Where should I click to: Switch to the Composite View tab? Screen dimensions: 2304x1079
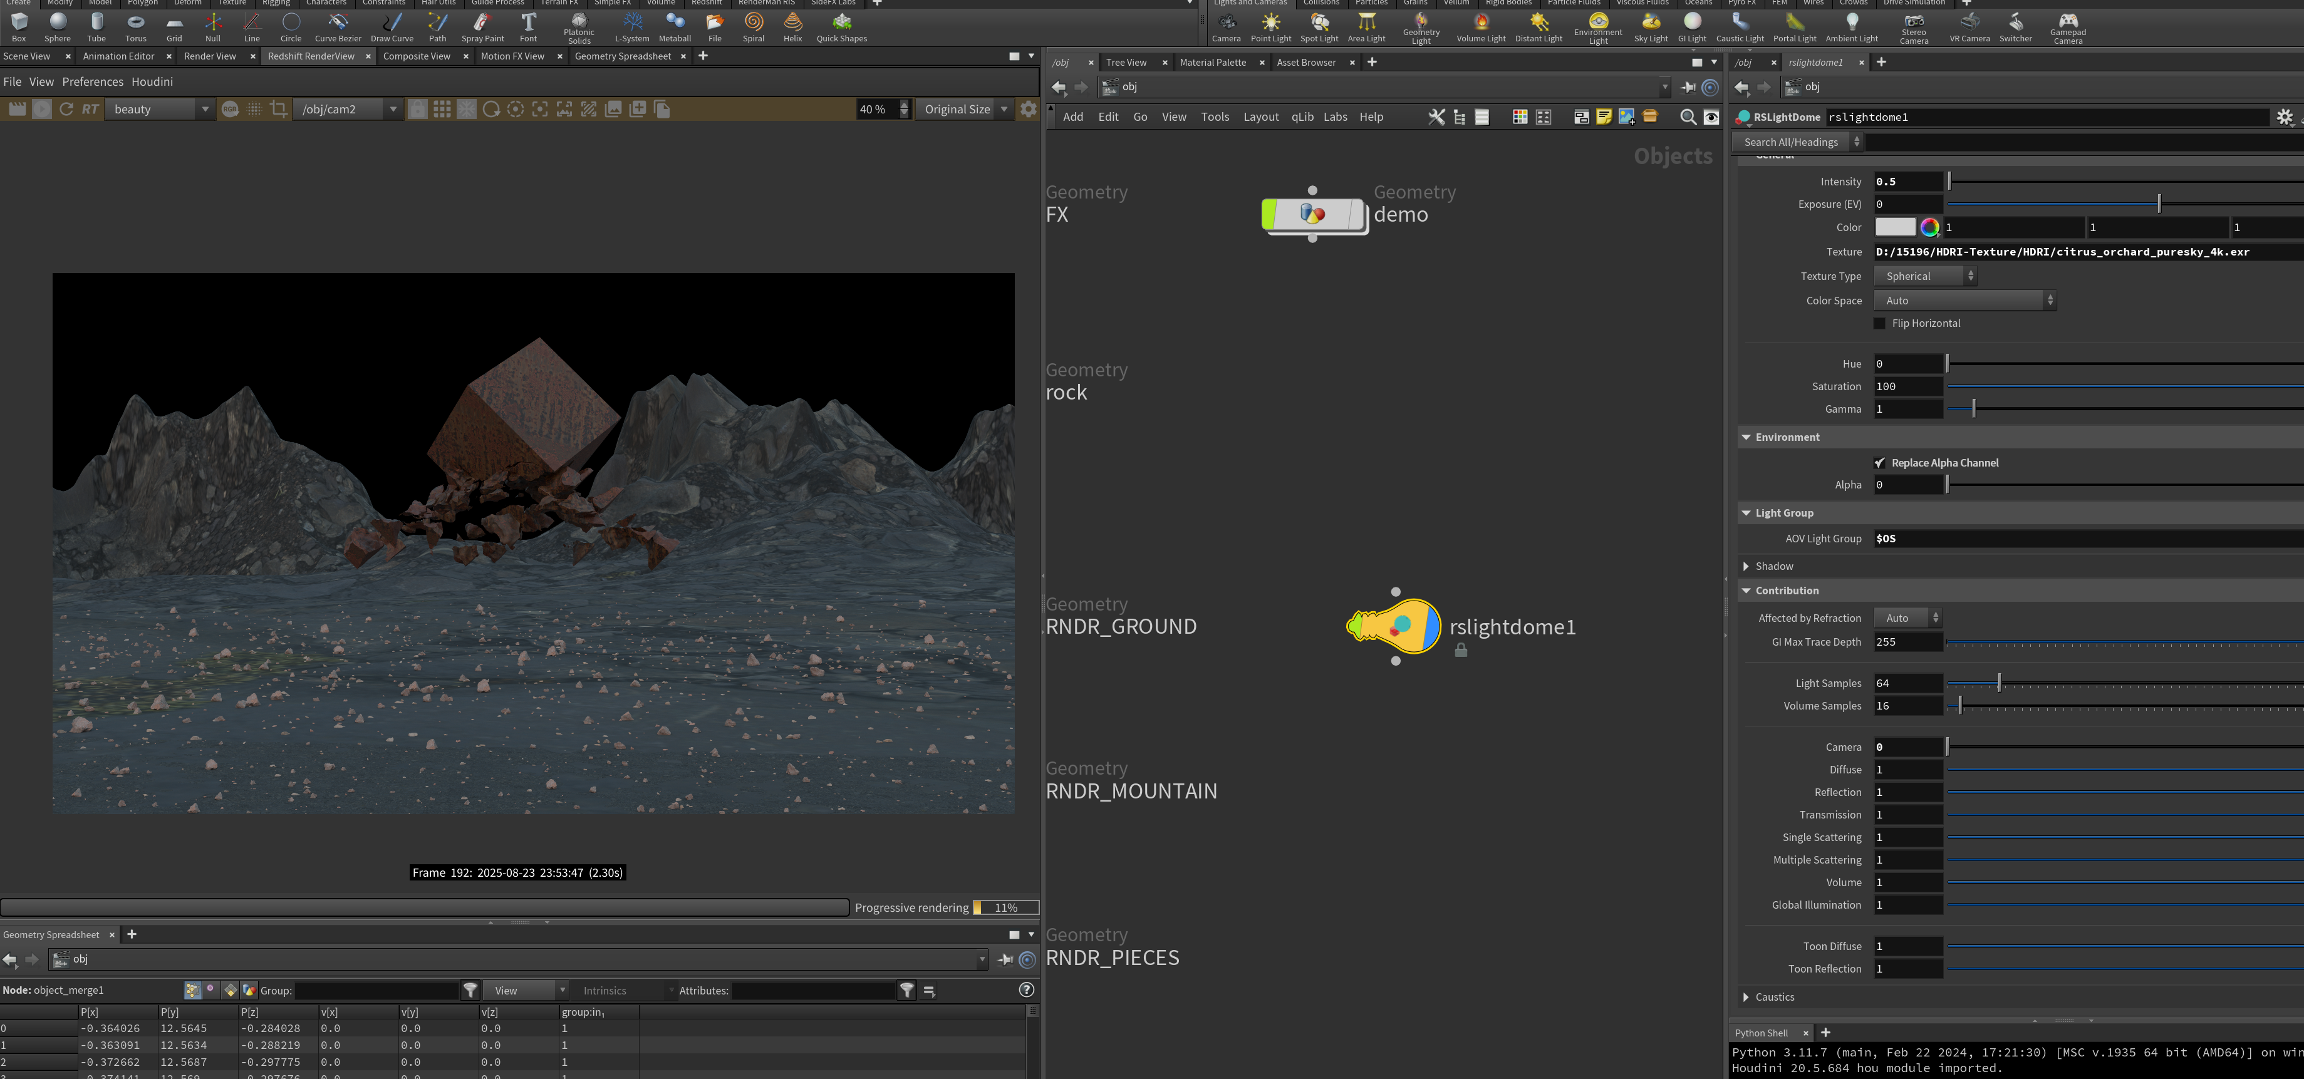(x=417, y=56)
